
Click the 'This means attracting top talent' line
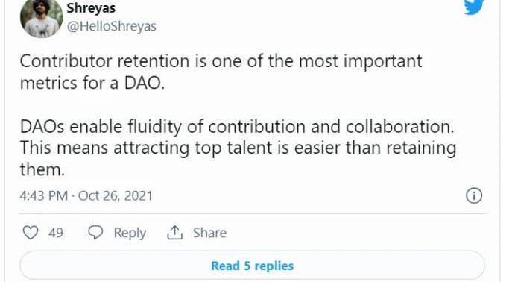(x=238, y=148)
